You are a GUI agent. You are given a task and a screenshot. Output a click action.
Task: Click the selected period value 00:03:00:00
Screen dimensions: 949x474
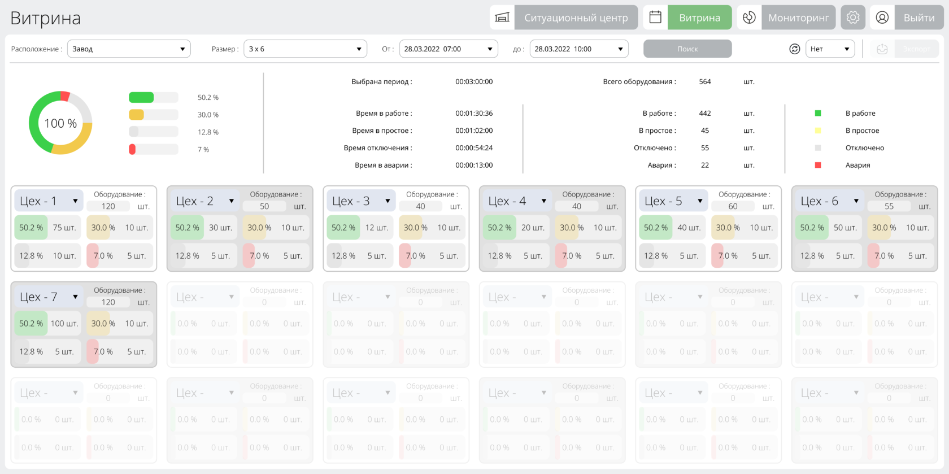coord(474,82)
